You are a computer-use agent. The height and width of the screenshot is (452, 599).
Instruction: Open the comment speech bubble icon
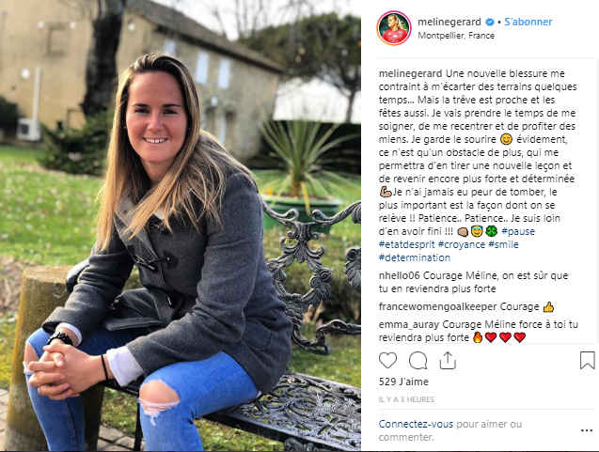click(418, 361)
